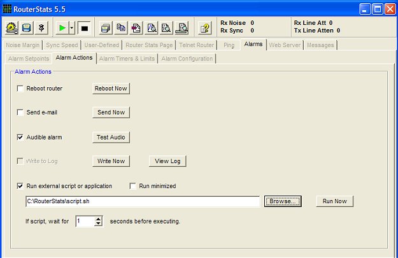Screen dimensions: 398x258
Task: Click the copy documents toolbar icon
Action: click(x=120, y=28)
